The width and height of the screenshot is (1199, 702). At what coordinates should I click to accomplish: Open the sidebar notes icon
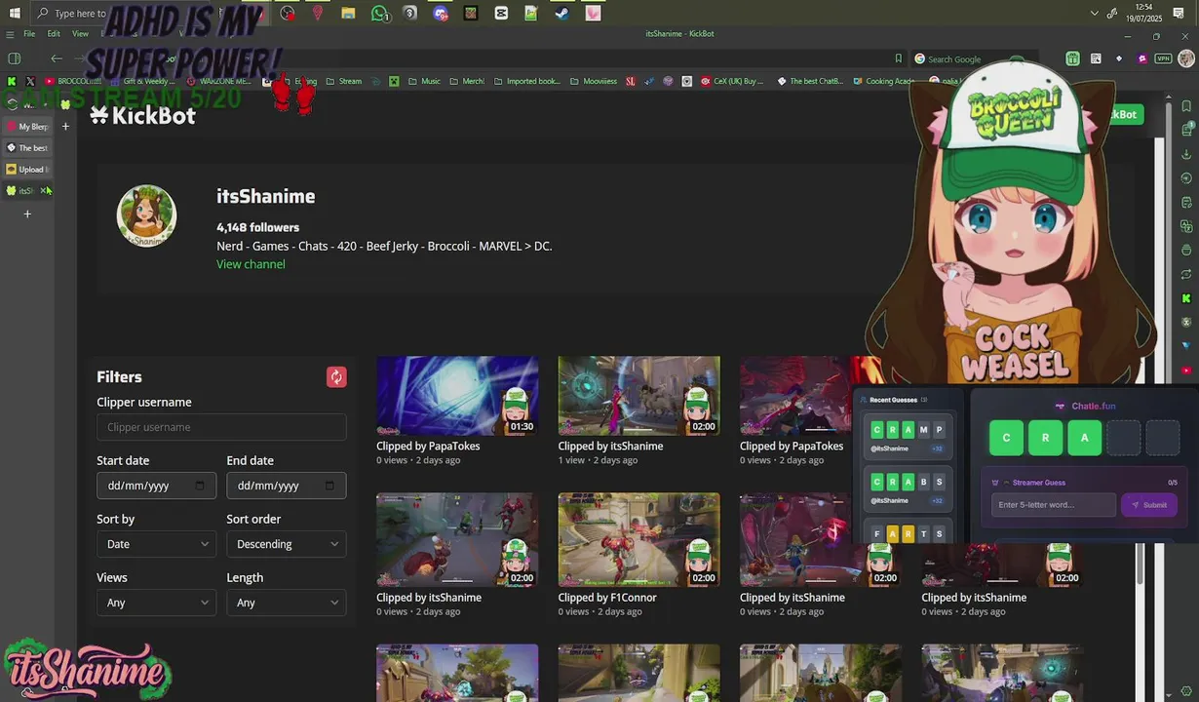pyautogui.click(x=1186, y=202)
